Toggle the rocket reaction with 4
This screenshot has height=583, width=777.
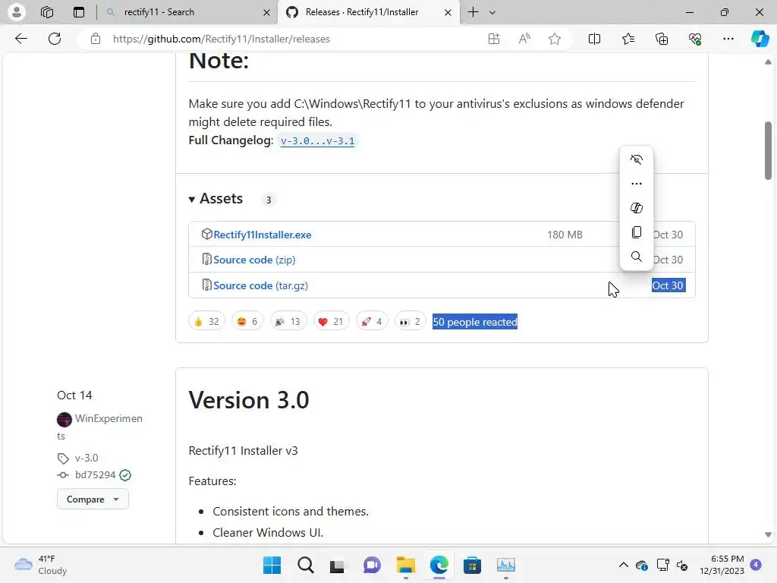[x=372, y=322]
